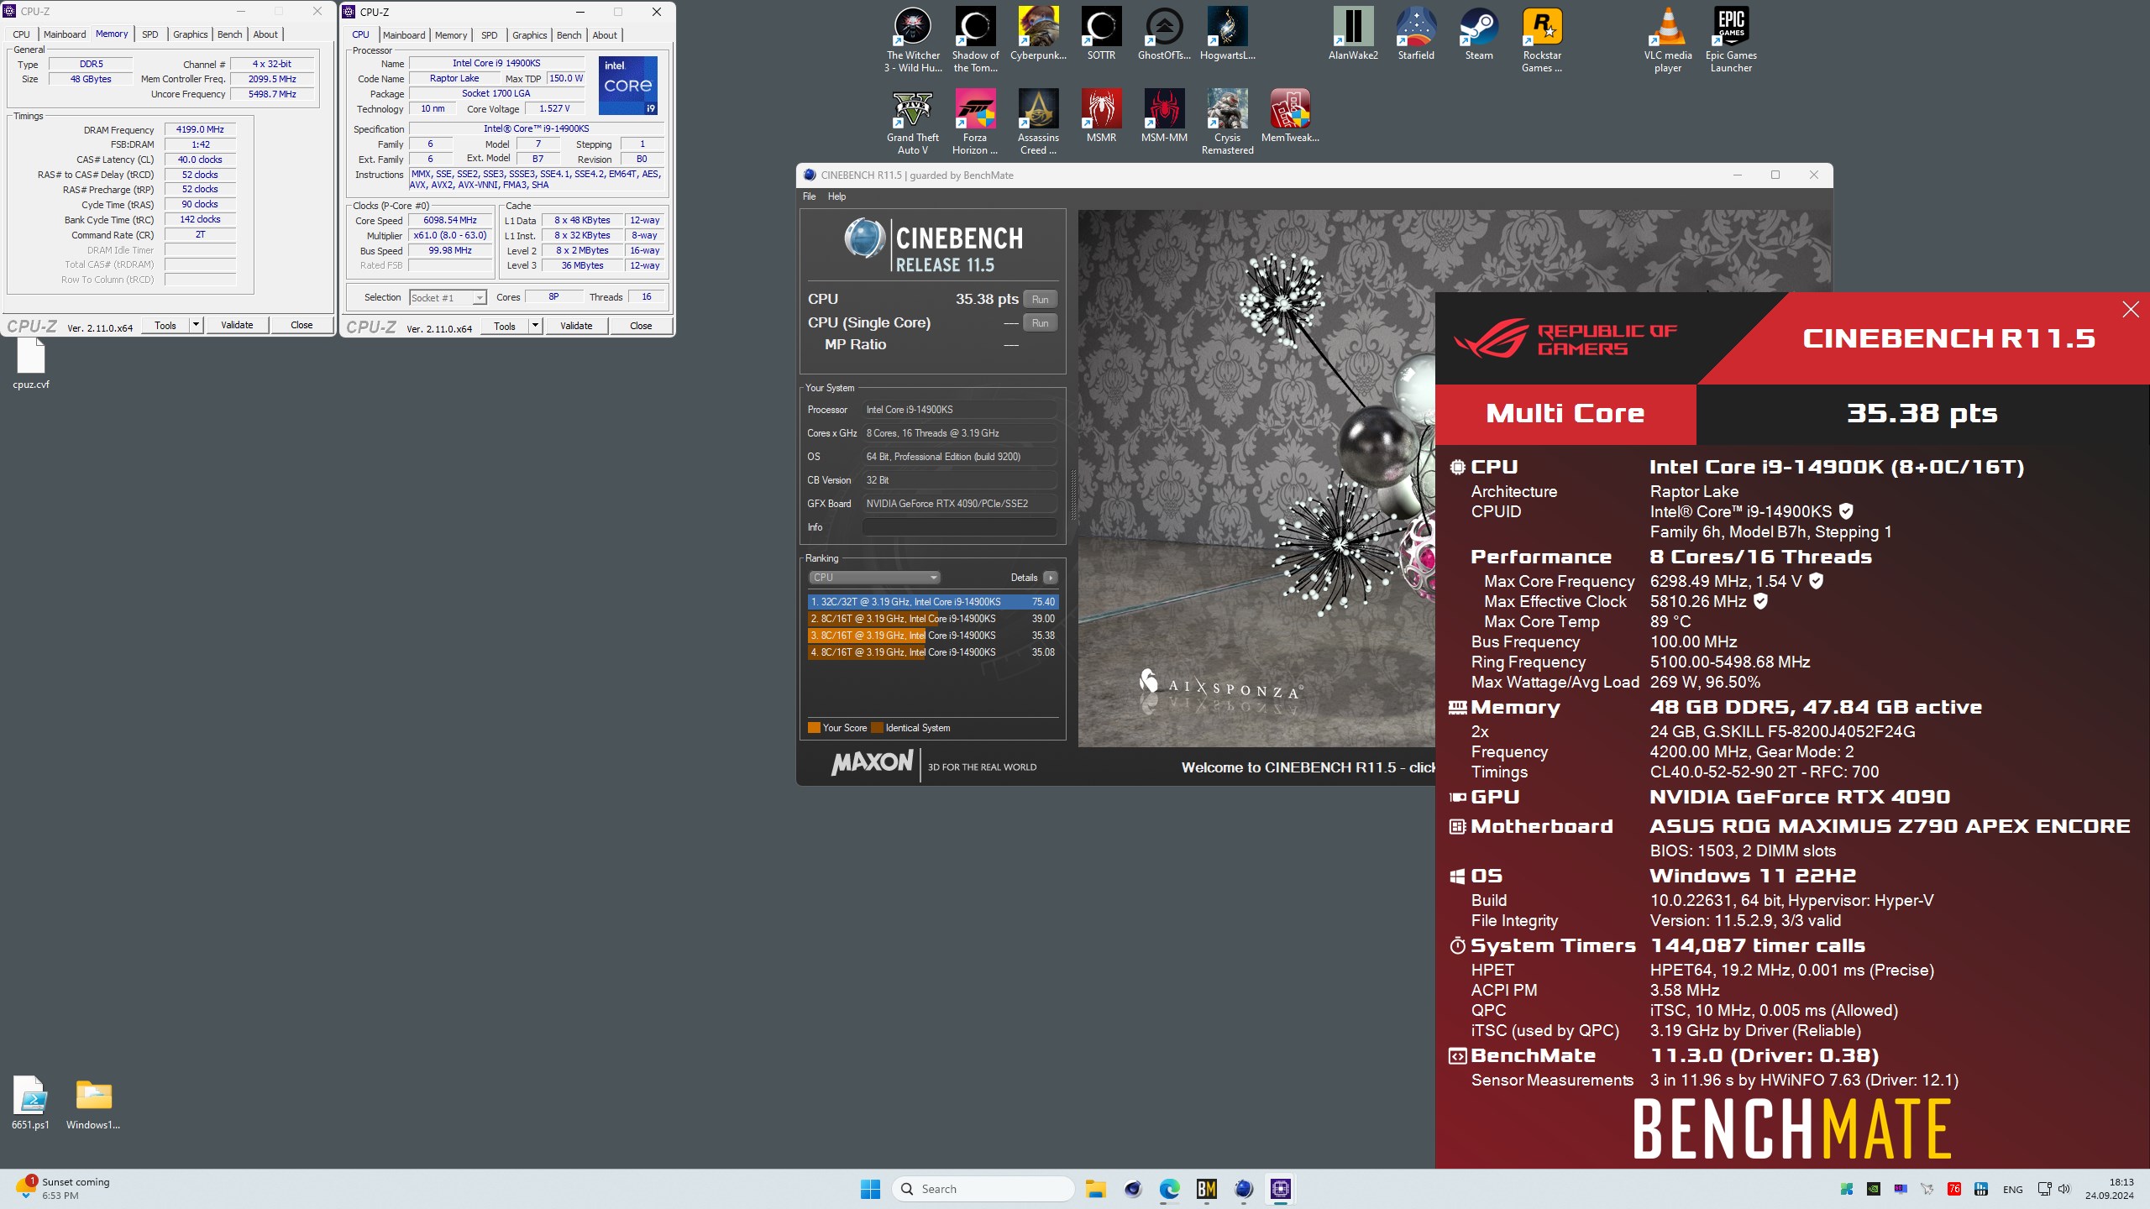Open the Windows Start menu
The width and height of the screenshot is (2150, 1209).
pos(871,1189)
